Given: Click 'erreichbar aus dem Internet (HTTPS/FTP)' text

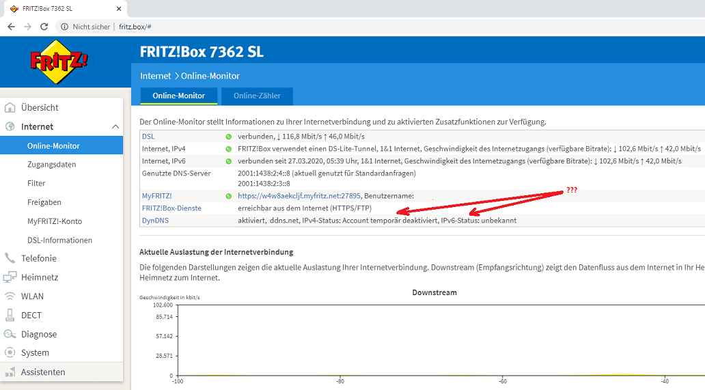Looking at the screenshot, I should [305, 208].
